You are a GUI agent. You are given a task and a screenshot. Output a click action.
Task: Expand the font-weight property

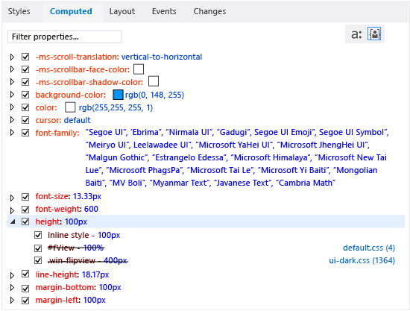point(12,210)
